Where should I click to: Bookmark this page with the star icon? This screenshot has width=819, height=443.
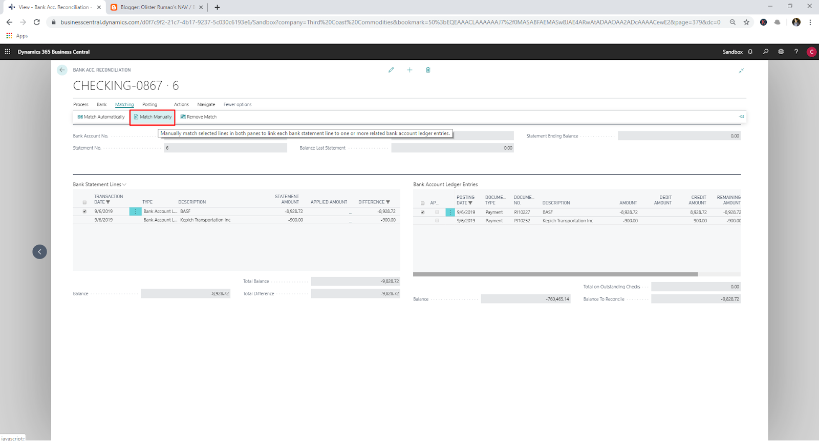[746, 22]
